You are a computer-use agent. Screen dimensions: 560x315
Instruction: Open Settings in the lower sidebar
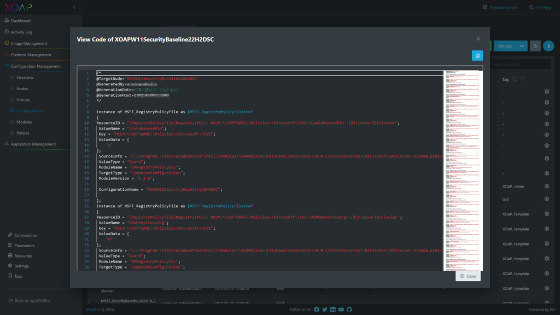click(21, 266)
